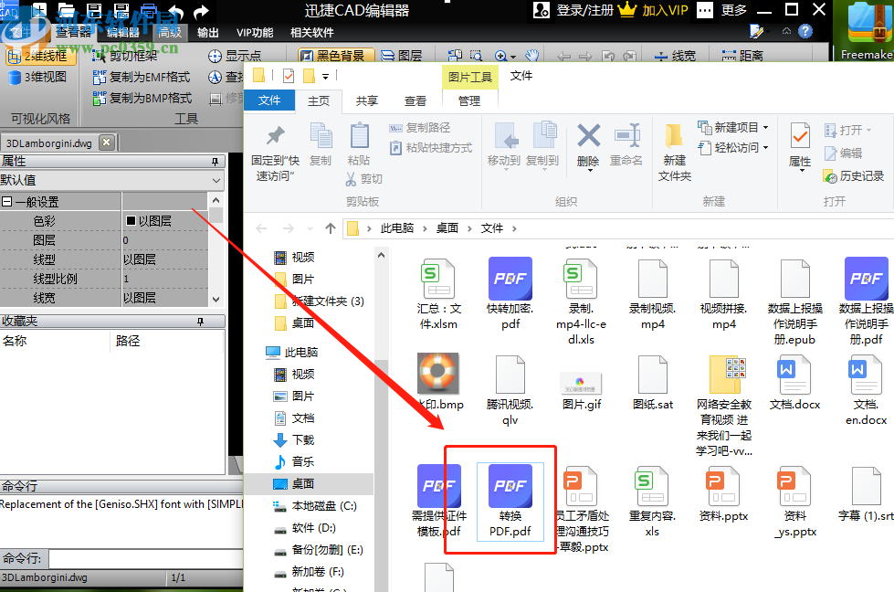Open the 共享 tab in File Explorer

(x=365, y=100)
